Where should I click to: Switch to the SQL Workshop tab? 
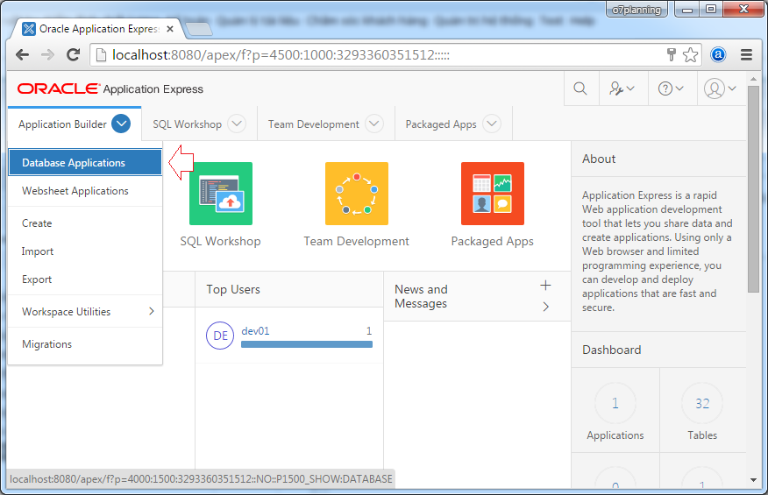(187, 124)
